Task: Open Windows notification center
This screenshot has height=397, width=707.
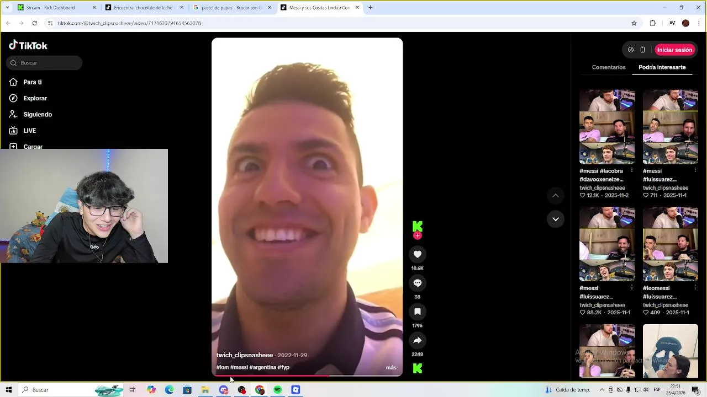Action: point(695,390)
